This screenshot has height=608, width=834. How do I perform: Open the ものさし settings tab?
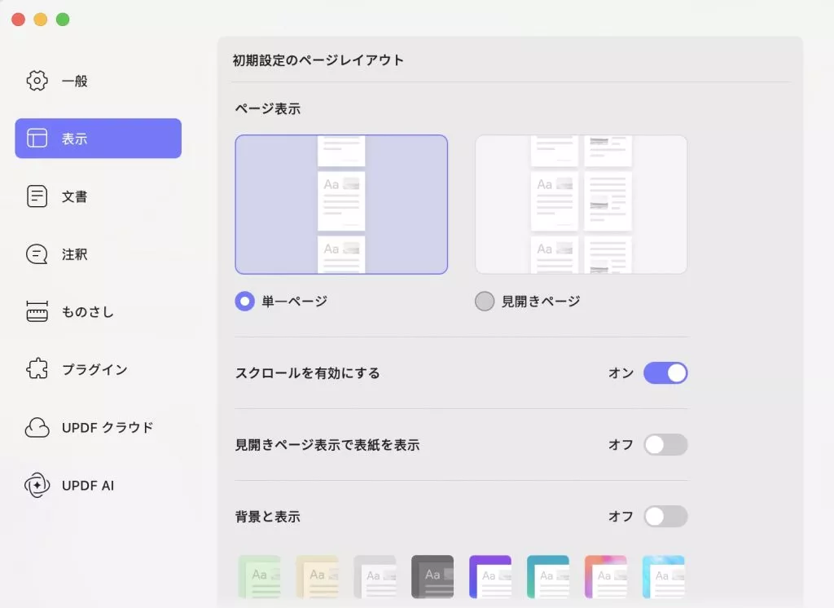click(98, 311)
